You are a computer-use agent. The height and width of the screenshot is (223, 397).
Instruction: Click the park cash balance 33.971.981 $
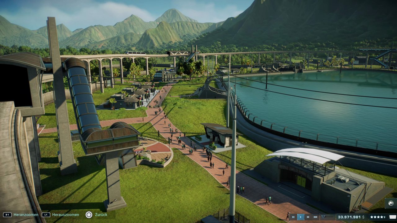[352, 217]
